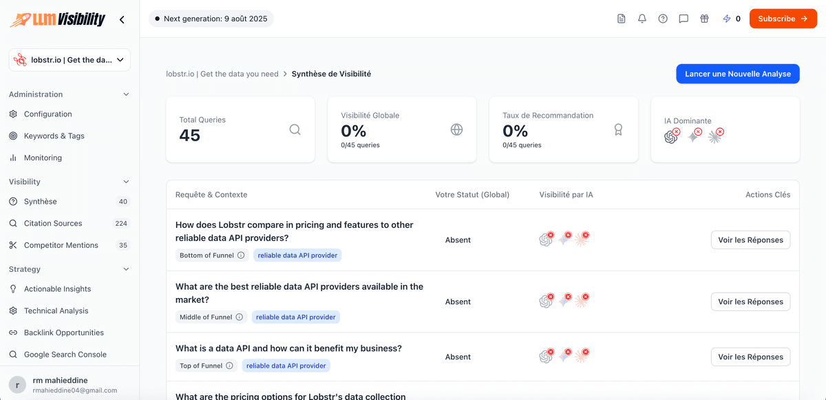Click keyword tag in best providers row
The width and height of the screenshot is (826, 400).
point(296,317)
